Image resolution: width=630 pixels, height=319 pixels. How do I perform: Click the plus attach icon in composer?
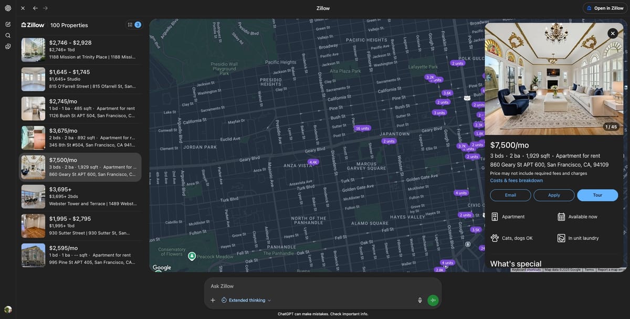pyautogui.click(x=213, y=300)
